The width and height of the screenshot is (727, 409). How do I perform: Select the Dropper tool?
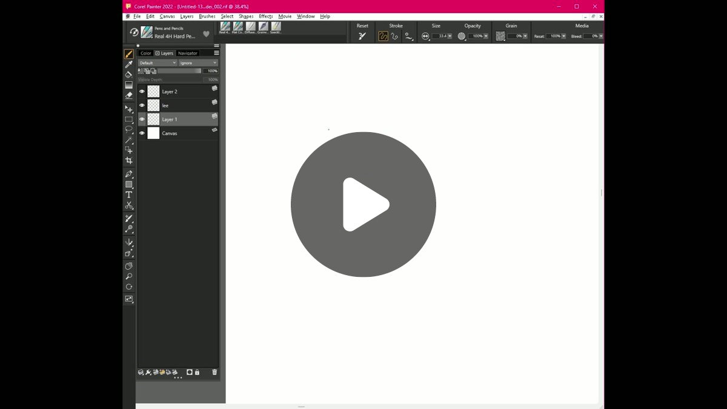pos(128,64)
